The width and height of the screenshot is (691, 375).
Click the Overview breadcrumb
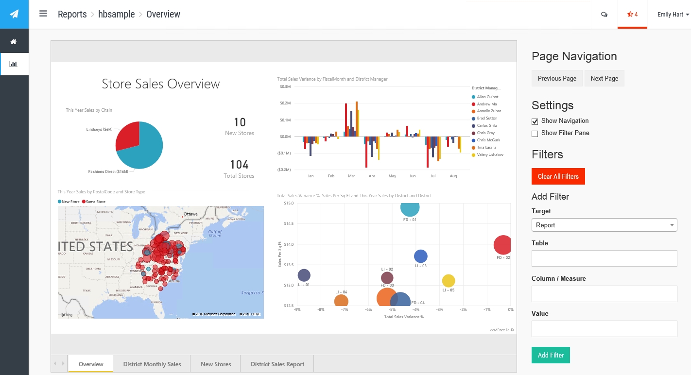coord(163,14)
